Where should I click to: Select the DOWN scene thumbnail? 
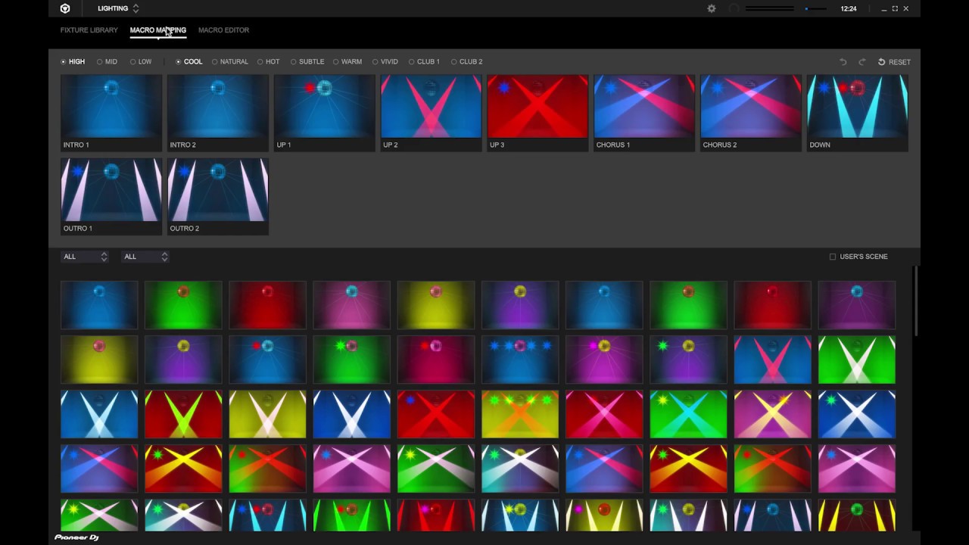pos(858,113)
